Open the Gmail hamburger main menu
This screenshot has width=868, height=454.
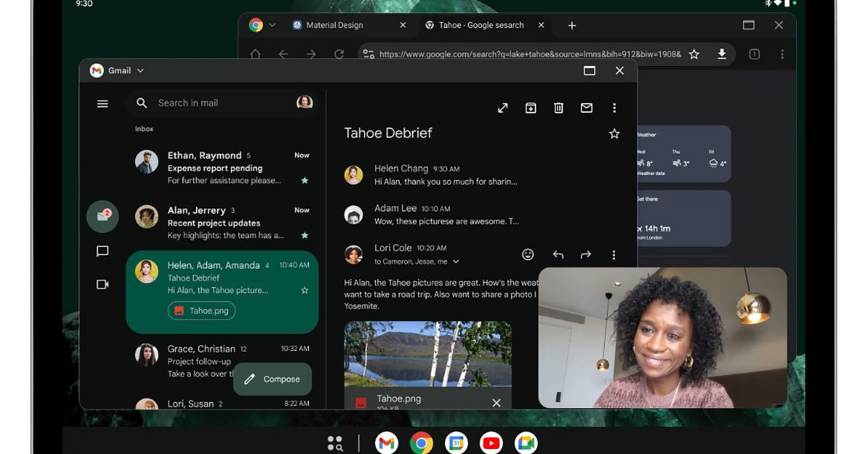[103, 103]
